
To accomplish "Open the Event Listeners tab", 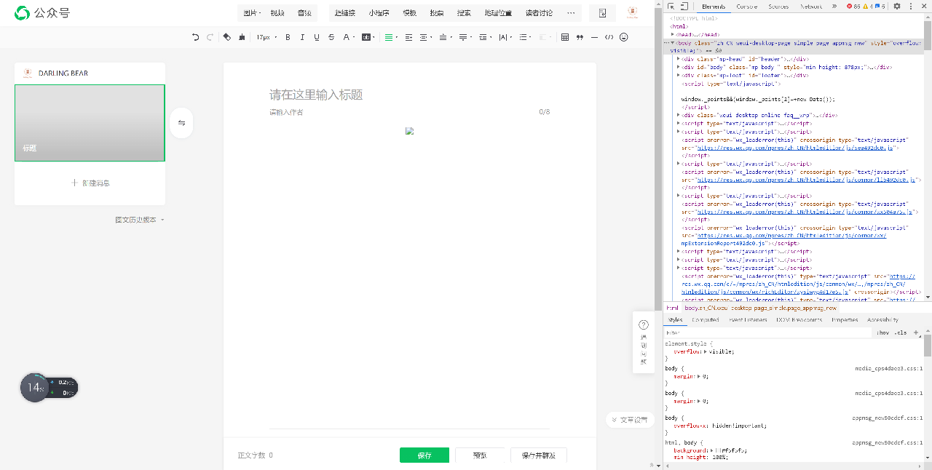I will [748, 320].
